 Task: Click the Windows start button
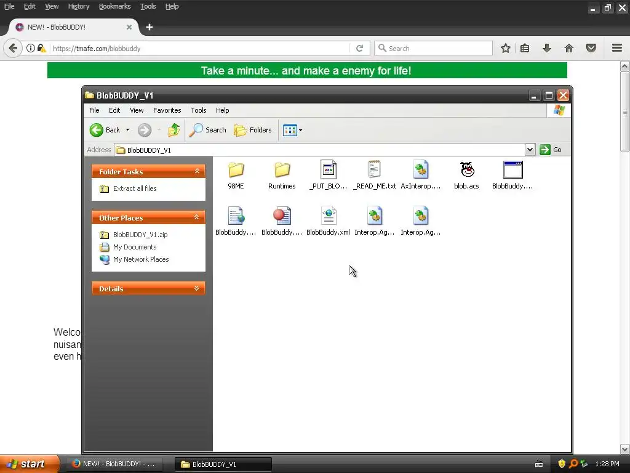(x=30, y=464)
